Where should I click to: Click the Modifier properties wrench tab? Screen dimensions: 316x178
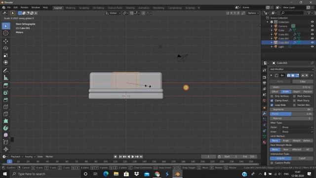tap(265, 113)
